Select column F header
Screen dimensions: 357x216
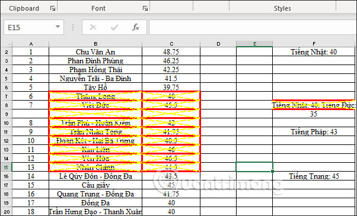coord(314,44)
